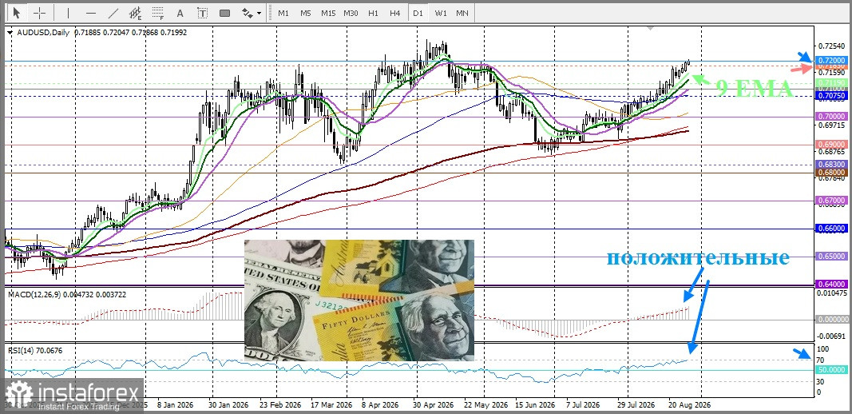Click the teal 50.0000 RSI level tag

(831, 369)
